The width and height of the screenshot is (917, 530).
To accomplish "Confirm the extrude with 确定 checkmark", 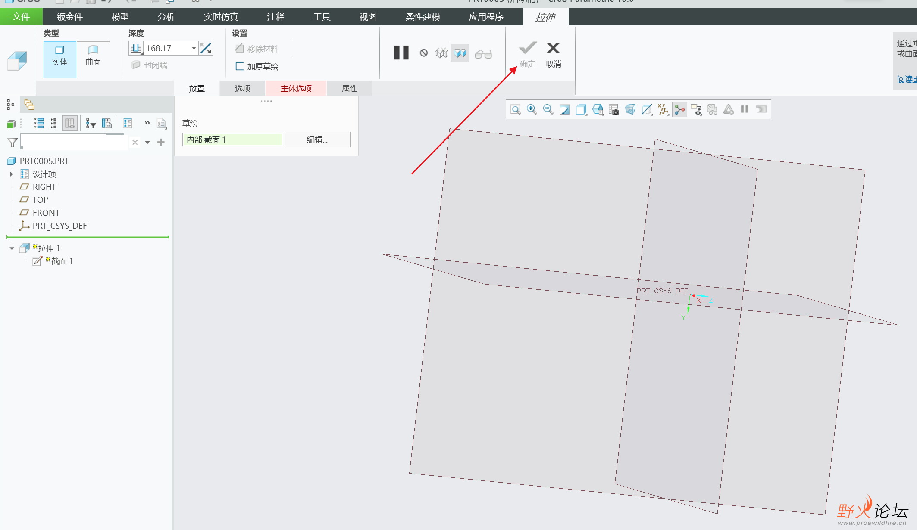I will coord(527,55).
